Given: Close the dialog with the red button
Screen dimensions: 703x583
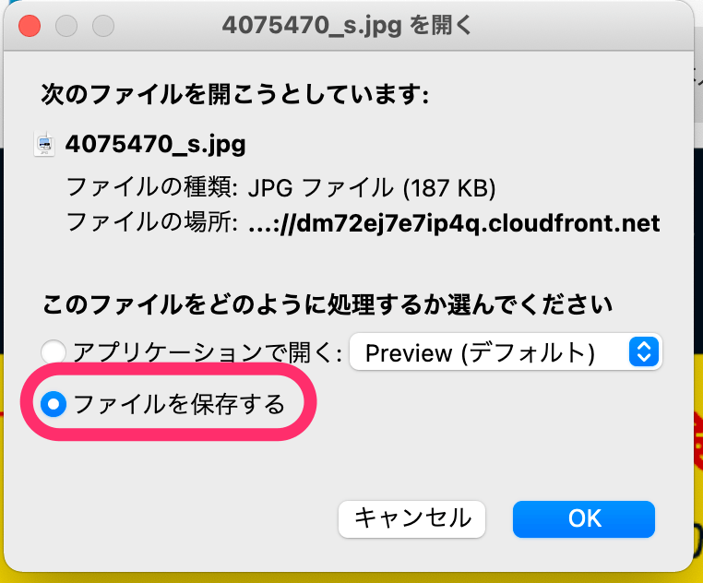Looking at the screenshot, I should 30,25.
